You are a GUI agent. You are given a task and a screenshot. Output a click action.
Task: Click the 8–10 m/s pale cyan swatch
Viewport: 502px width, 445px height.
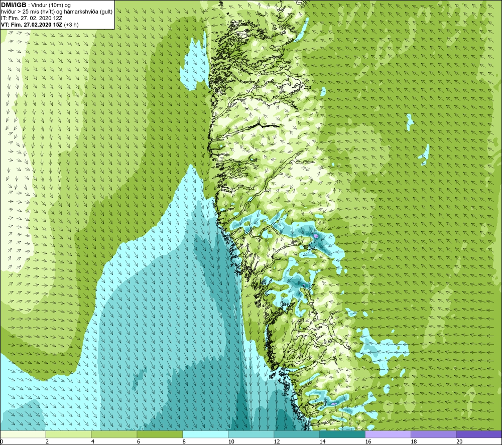pyautogui.click(x=205, y=434)
